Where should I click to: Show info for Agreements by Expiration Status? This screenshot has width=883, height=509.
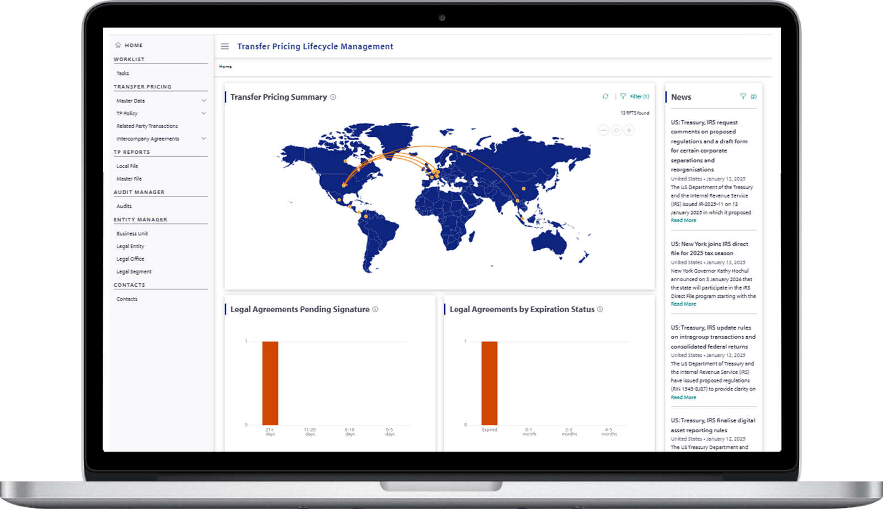click(x=600, y=309)
